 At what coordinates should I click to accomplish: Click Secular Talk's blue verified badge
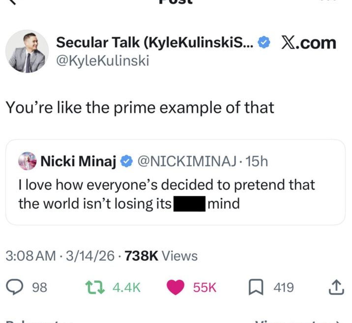[264, 43]
